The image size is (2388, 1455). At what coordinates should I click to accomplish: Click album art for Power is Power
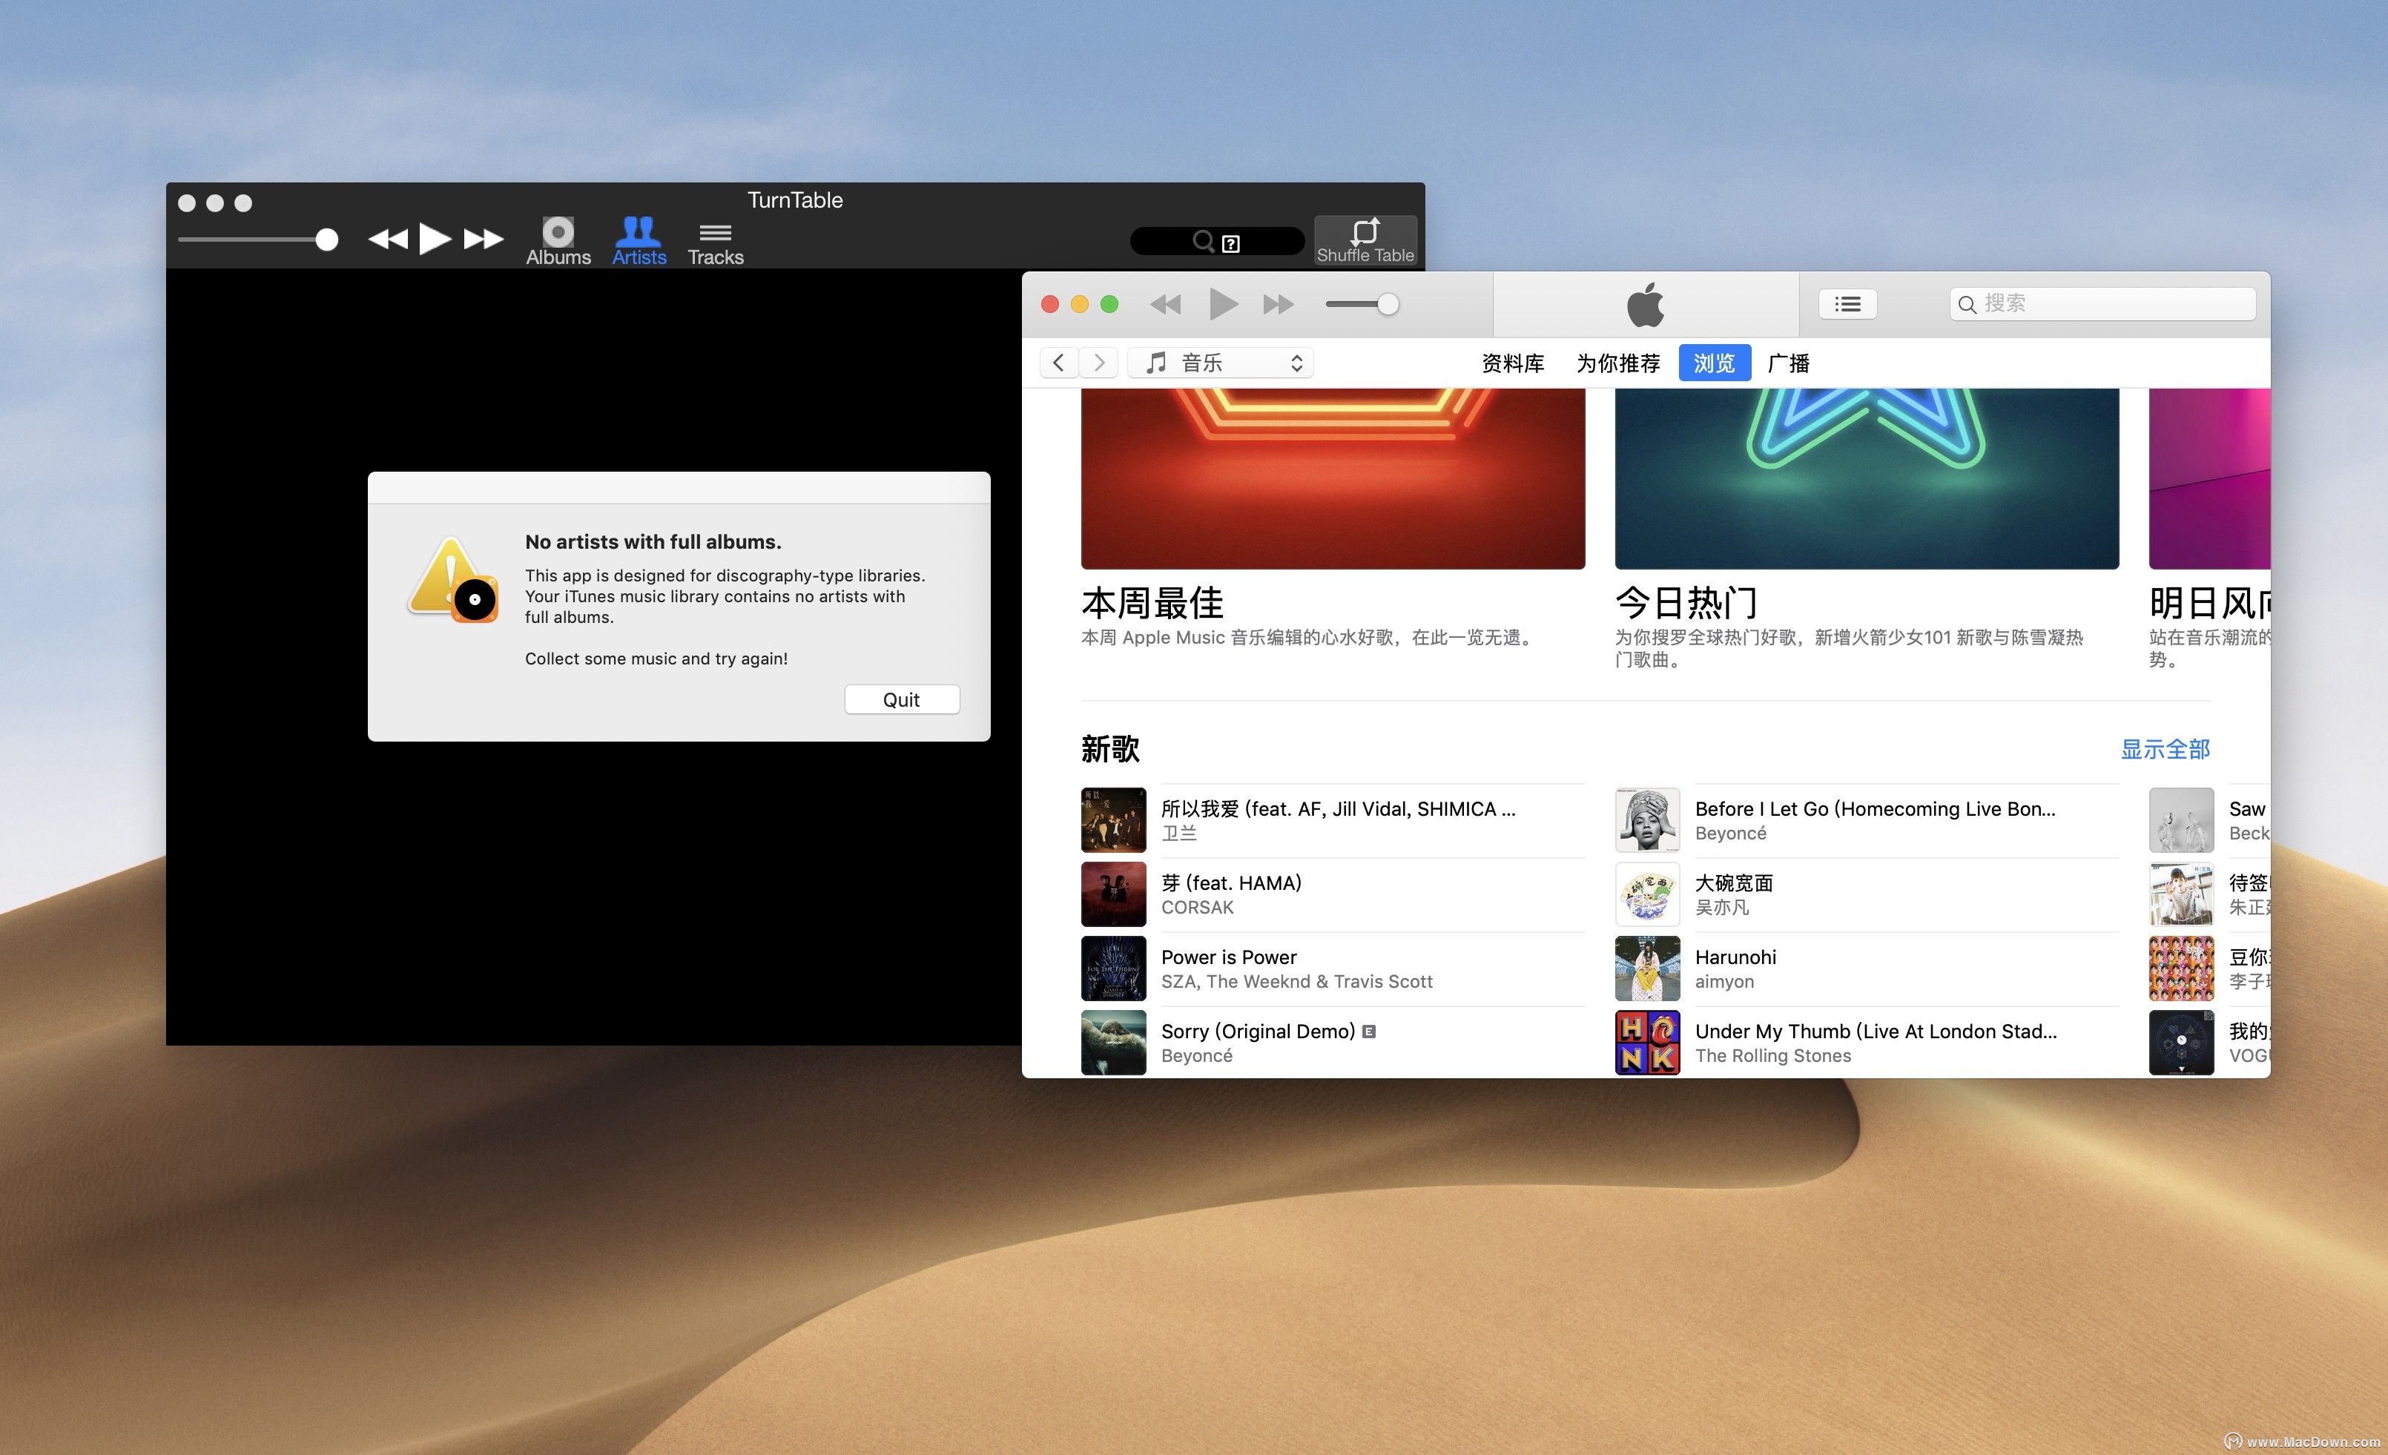pyautogui.click(x=1114, y=969)
